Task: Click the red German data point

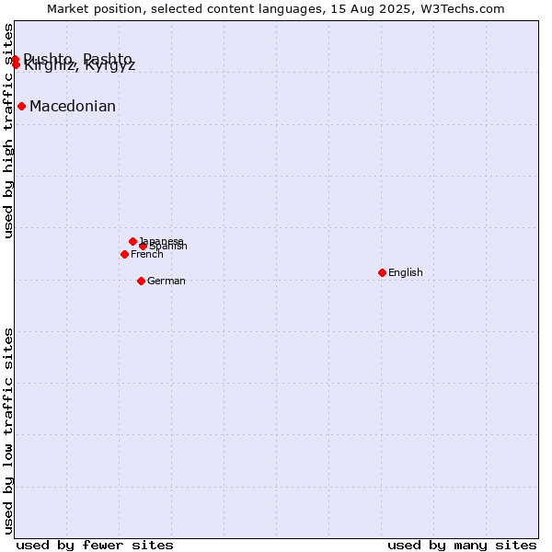Action: click(141, 281)
